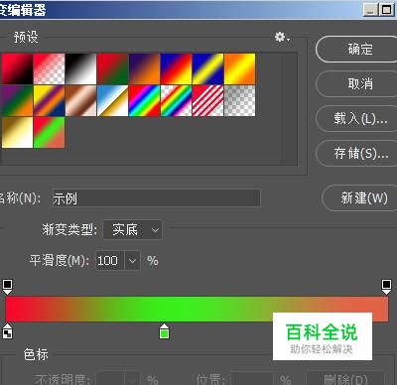Select the yellow-violet-orange-blue gradient preset

50,101
